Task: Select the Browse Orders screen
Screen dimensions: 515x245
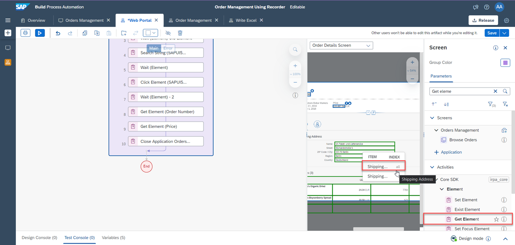Action: (x=463, y=140)
